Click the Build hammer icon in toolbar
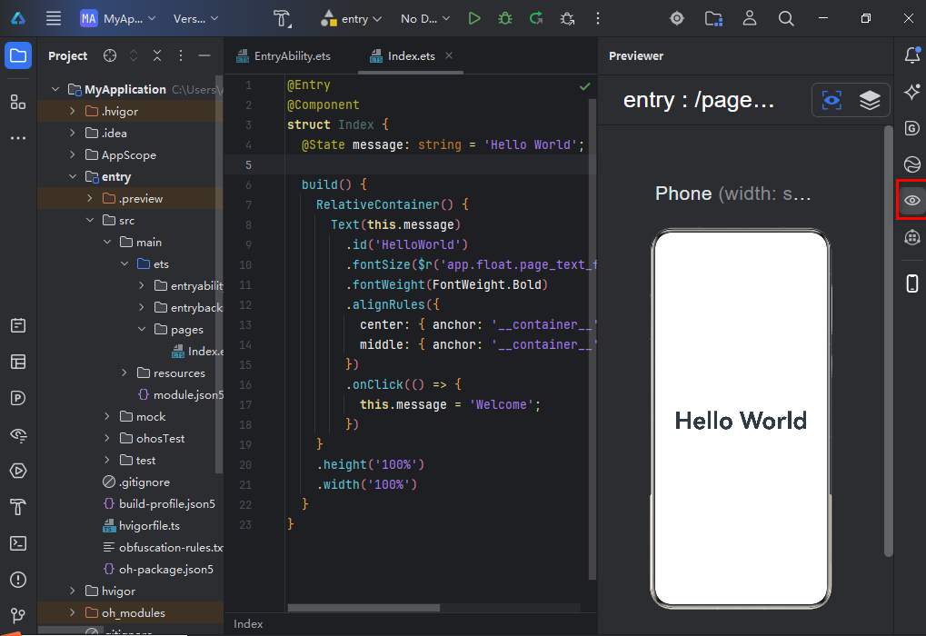 (x=284, y=18)
